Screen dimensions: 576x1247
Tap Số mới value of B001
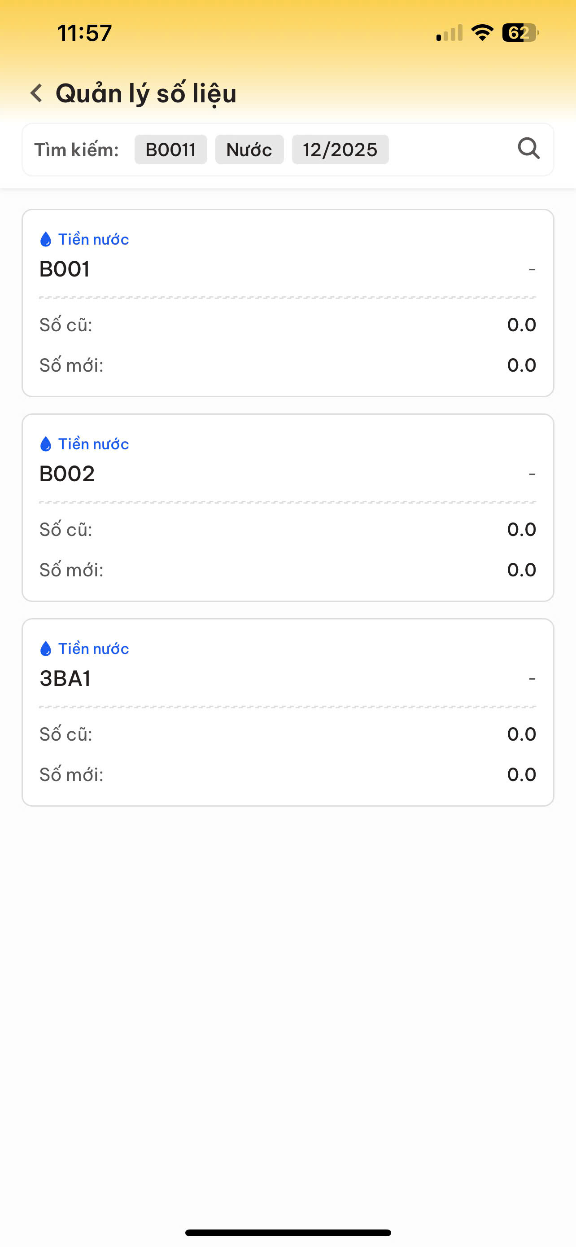pyautogui.click(x=521, y=365)
